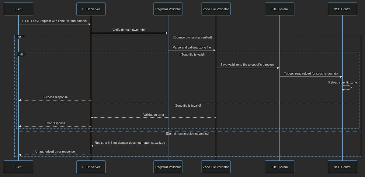
Task: Select the Registrar Validator participant box
Action: [168, 9]
